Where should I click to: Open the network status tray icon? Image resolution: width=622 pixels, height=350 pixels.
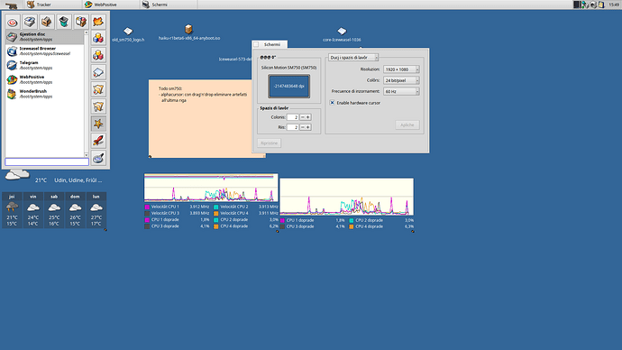point(585,5)
